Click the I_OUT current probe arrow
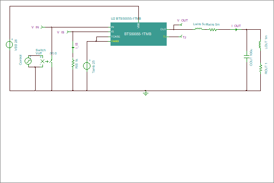Screen dimensions: 274x183 [x=236, y=30]
